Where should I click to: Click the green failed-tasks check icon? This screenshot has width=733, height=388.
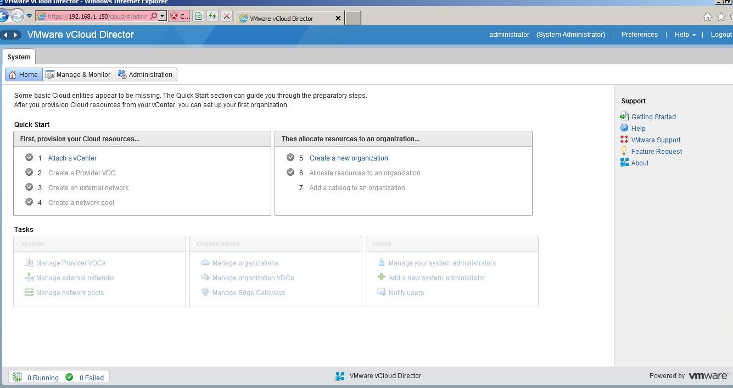[69, 376]
